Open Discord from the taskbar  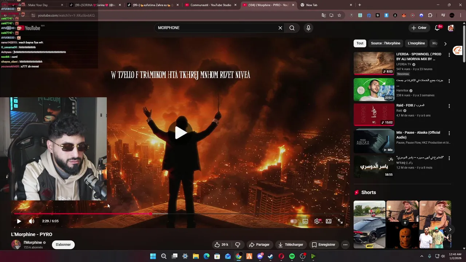click(x=260, y=256)
